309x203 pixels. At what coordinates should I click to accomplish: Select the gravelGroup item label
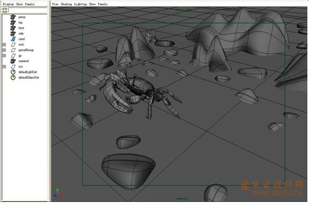click(26, 50)
